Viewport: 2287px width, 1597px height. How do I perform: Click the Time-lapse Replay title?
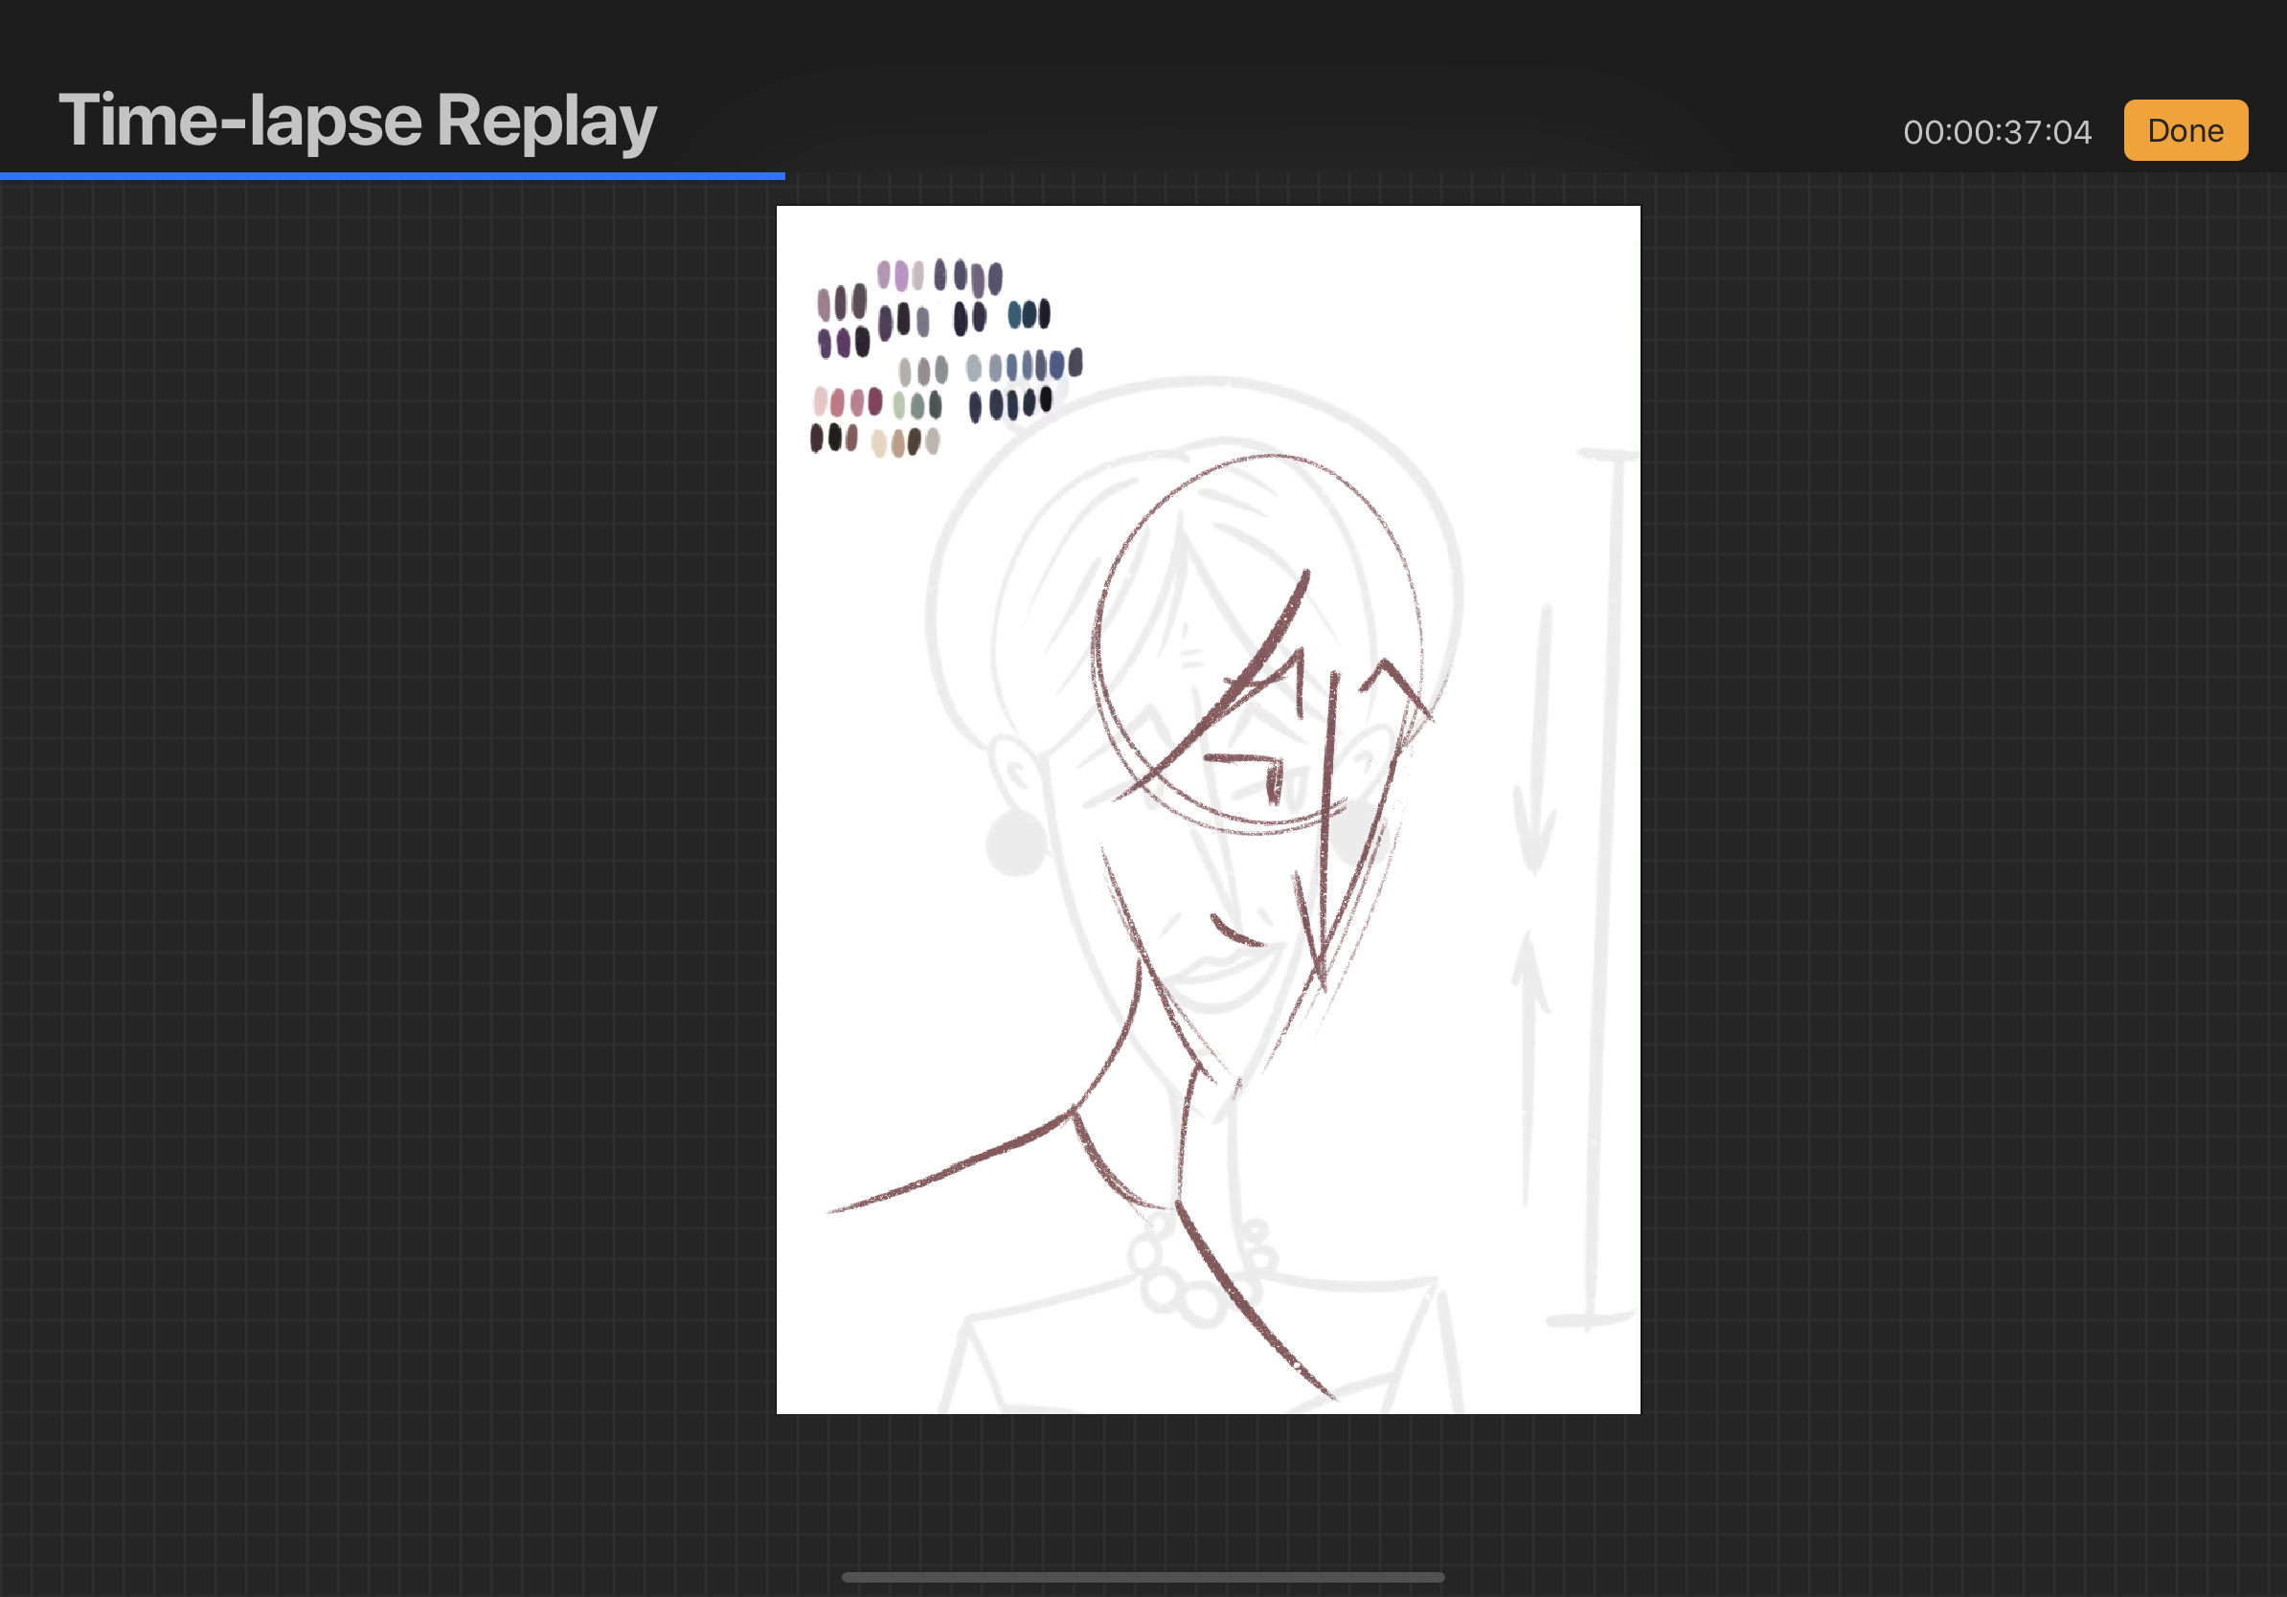coord(356,121)
